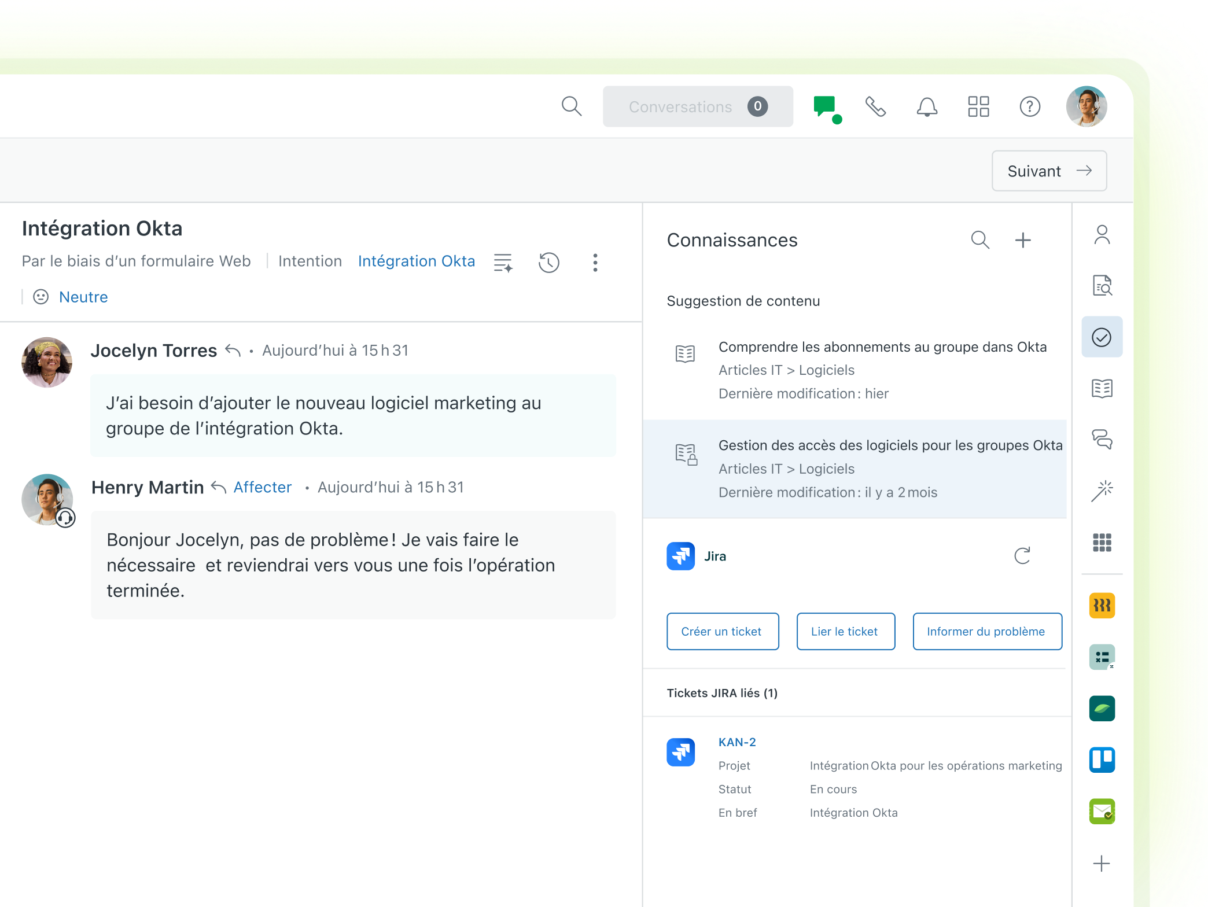Image resolution: width=1208 pixels, height=907 pixels.
Task: Select the checkmark circle sidebar icon
Action: (x=1102, y=337)
